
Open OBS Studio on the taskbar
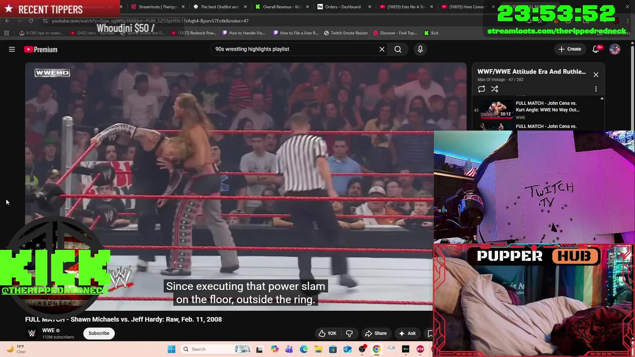(362, 349)
